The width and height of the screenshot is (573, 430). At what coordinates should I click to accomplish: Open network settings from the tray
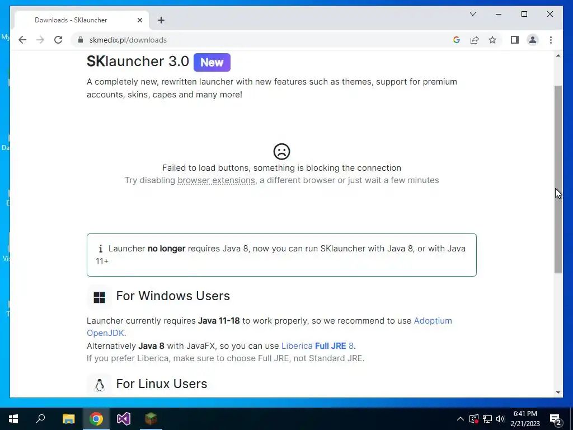[x=487, y=419]
